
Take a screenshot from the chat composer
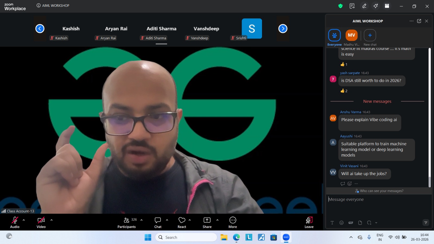(369, 223)
